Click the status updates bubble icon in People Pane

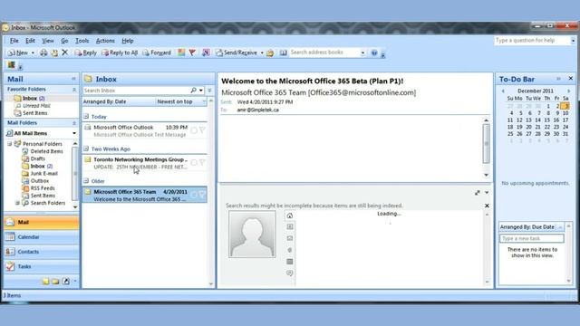coord(290,273)
